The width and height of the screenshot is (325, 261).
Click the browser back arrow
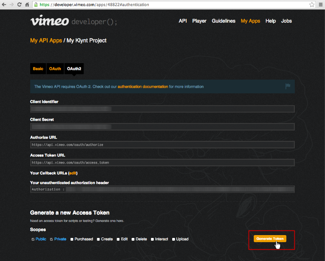4,5
